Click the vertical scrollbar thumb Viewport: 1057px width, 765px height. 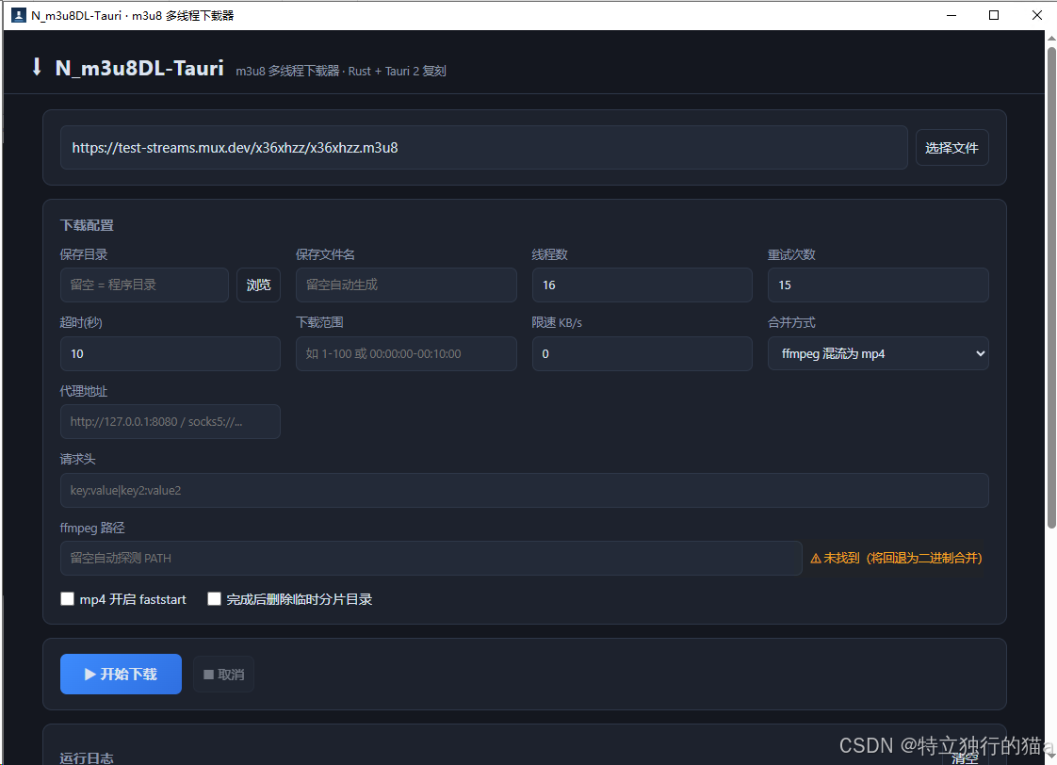click(1051, 287)
